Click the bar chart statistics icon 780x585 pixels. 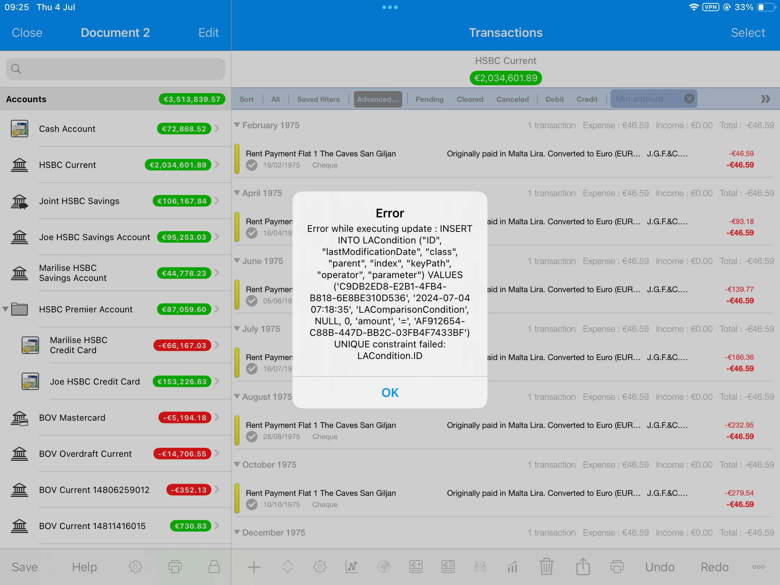pos(512,567)
